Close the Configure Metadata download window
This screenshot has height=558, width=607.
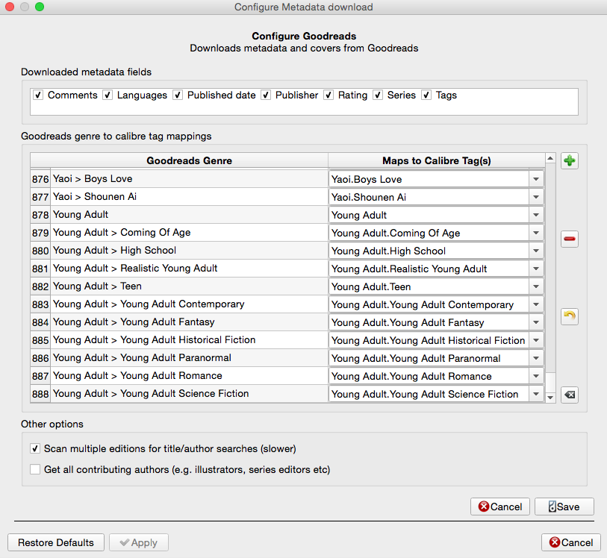point(10,7)
